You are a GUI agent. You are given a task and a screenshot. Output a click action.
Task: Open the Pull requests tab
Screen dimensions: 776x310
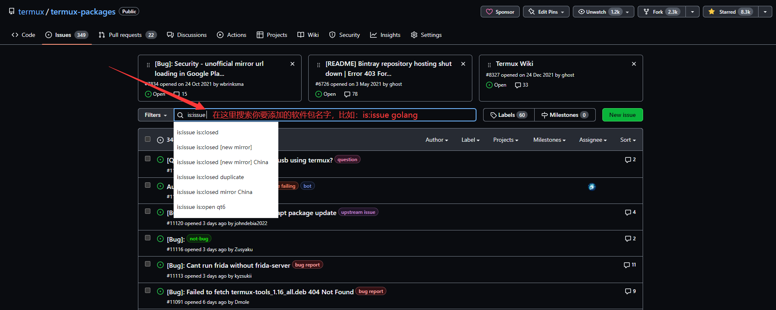[x=128, y=35]
